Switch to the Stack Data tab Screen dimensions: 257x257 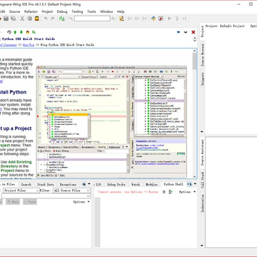(46, 184)
